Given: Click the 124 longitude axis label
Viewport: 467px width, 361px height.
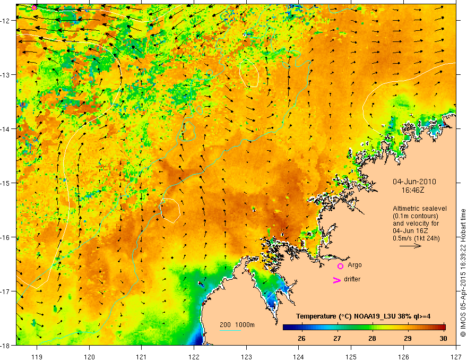Looking at the screenshot, I should 299,357.
